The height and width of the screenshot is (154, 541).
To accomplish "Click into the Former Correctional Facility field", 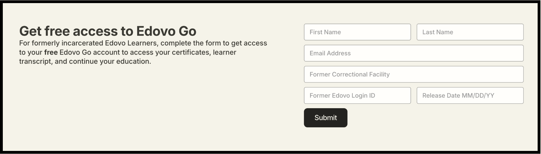I will coord(414,74).
